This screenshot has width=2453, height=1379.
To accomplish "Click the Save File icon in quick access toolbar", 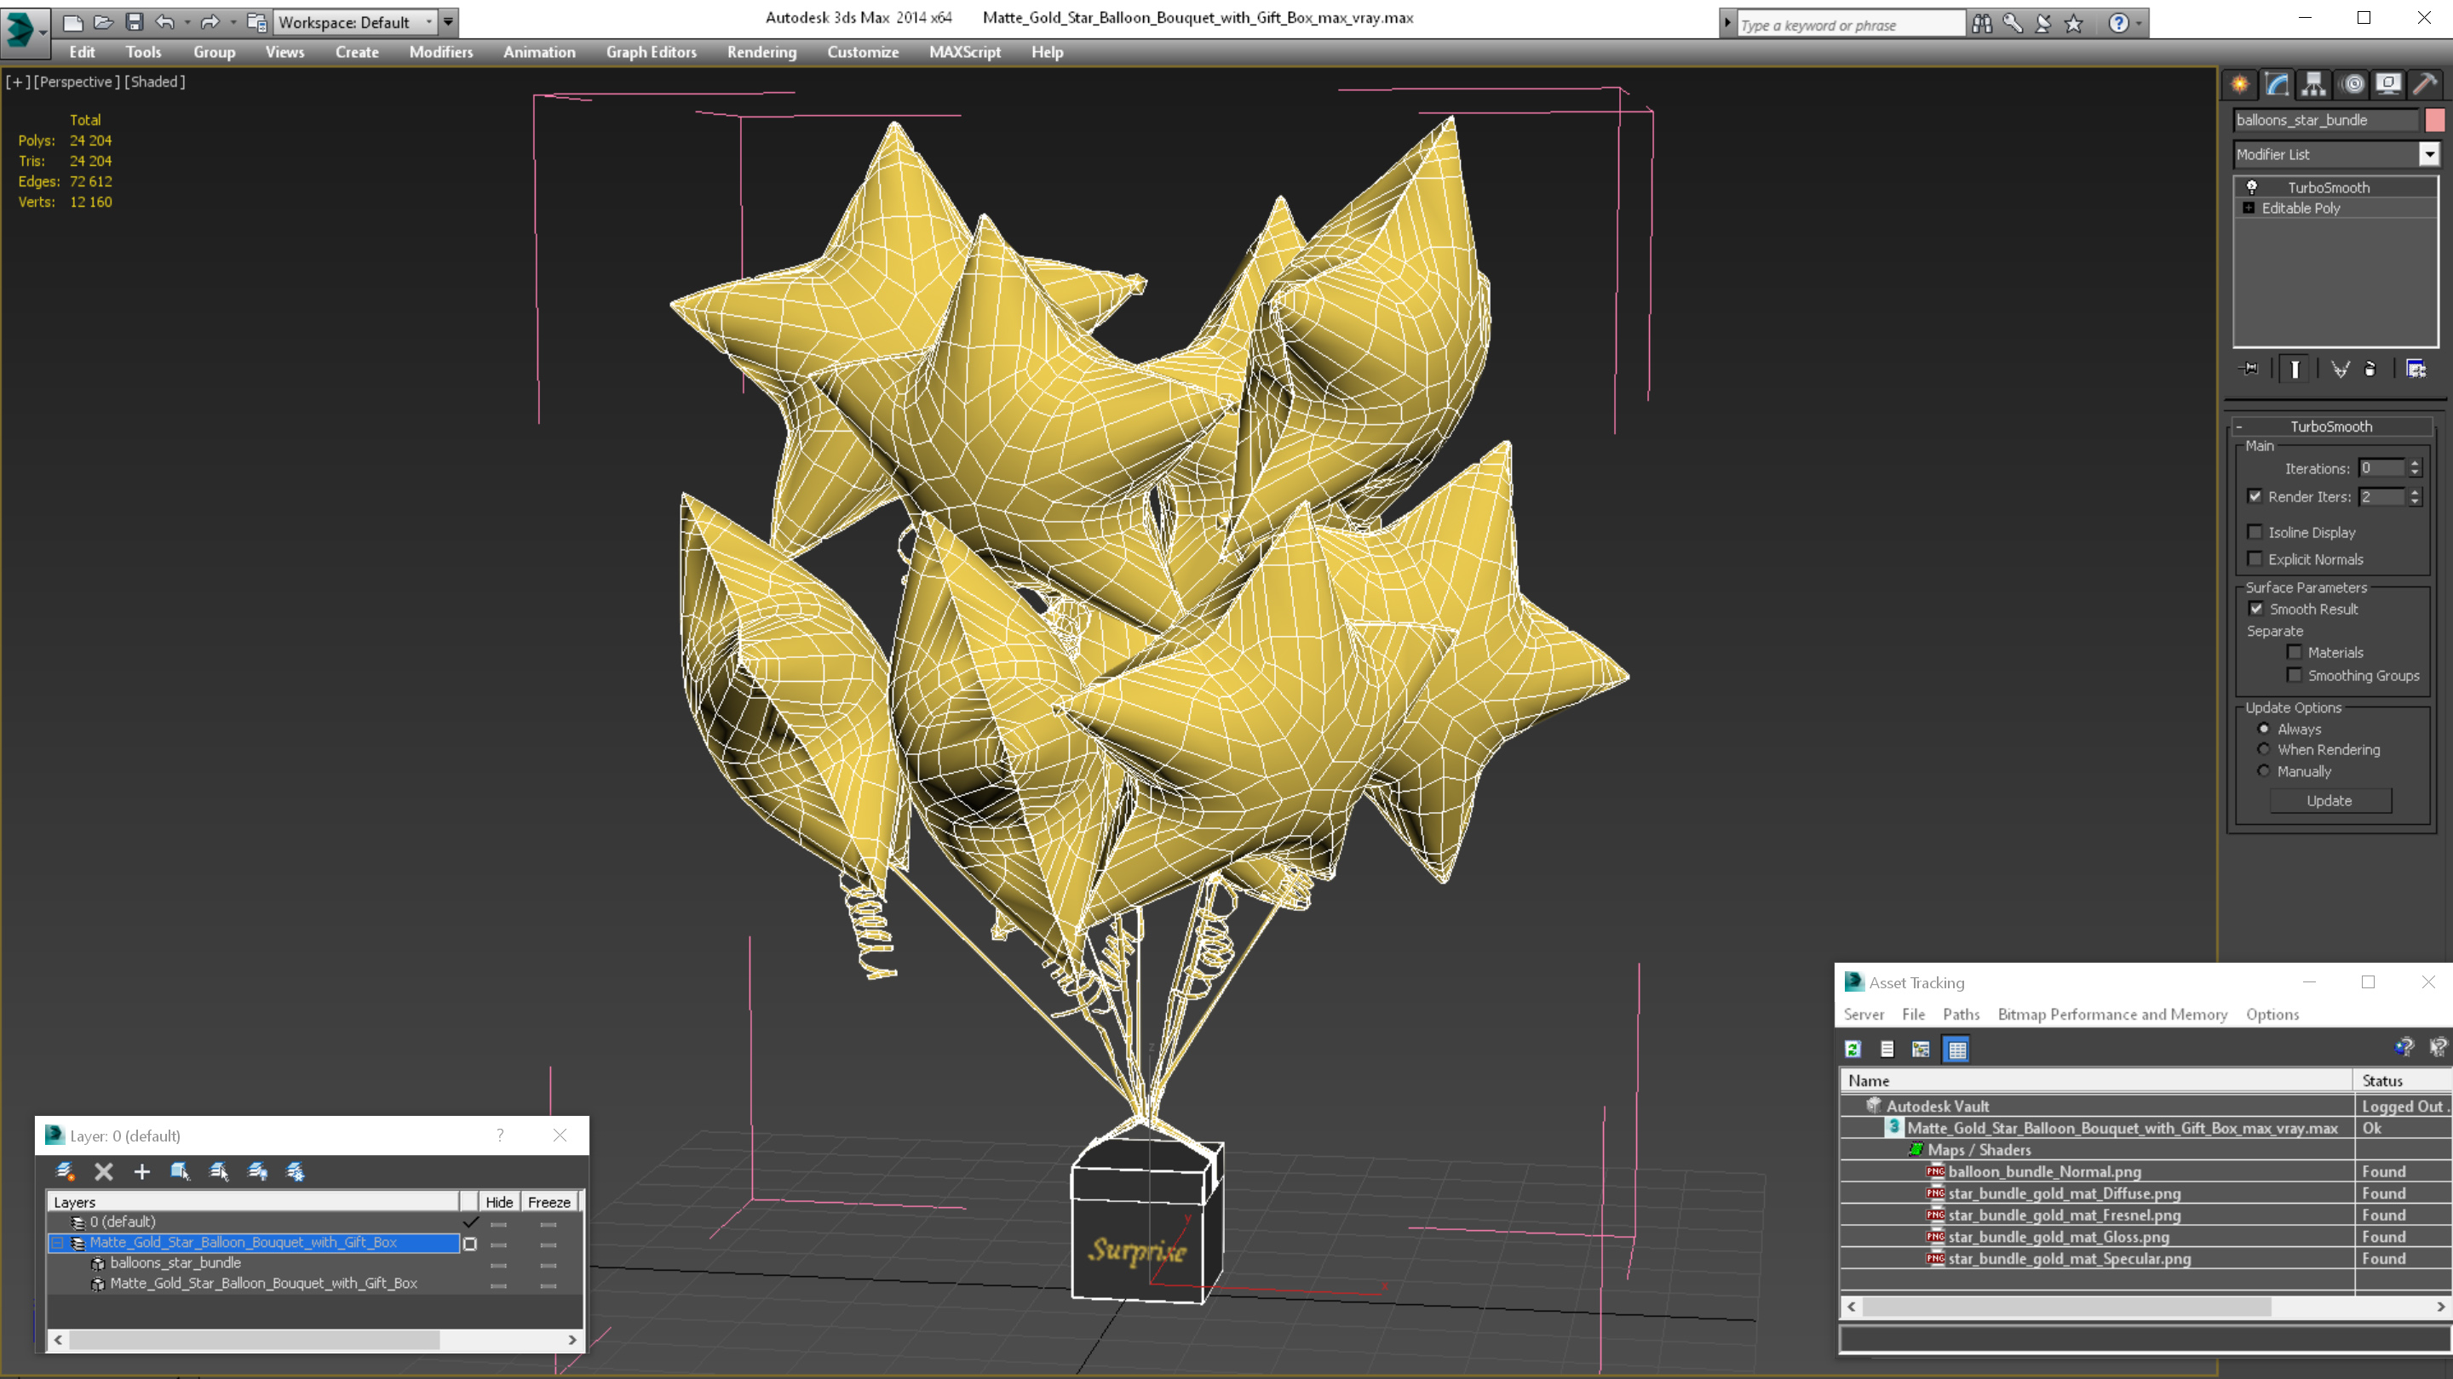I will (x=135, y=22).
